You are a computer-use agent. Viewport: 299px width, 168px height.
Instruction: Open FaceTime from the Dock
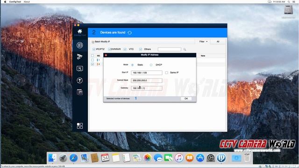pos(168,158)
